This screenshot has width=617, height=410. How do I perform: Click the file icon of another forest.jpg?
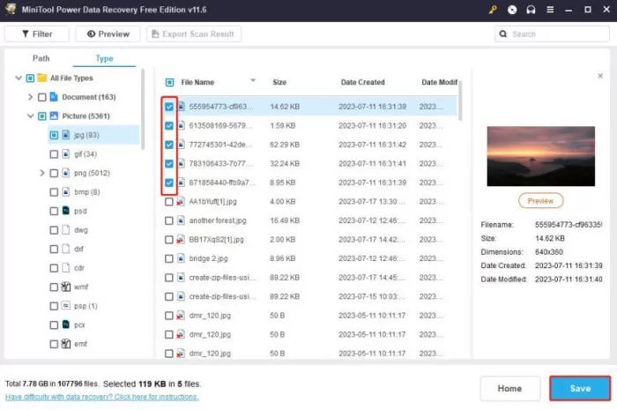coord(181,220)
